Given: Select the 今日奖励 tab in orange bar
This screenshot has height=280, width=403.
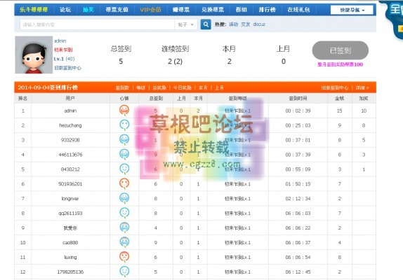Looking at the screenshot, I should click(x=183, y=87).
